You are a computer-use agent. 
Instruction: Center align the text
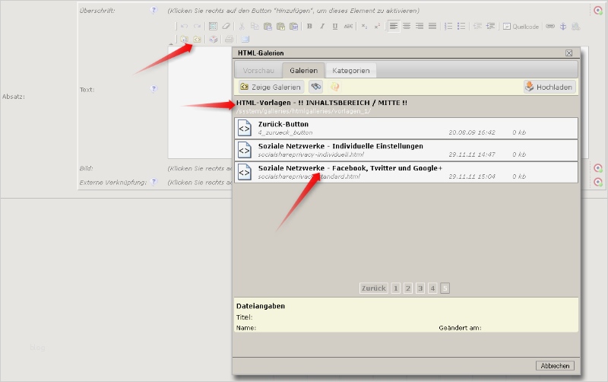tap(407, 27)
